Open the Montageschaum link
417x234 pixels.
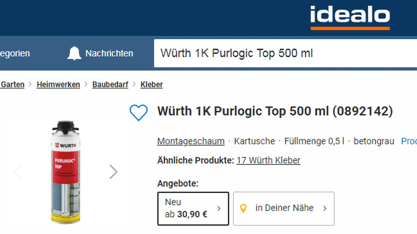191,141
